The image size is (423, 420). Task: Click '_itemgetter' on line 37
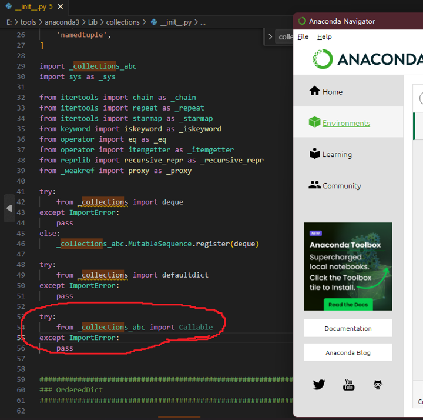(211, 150)
